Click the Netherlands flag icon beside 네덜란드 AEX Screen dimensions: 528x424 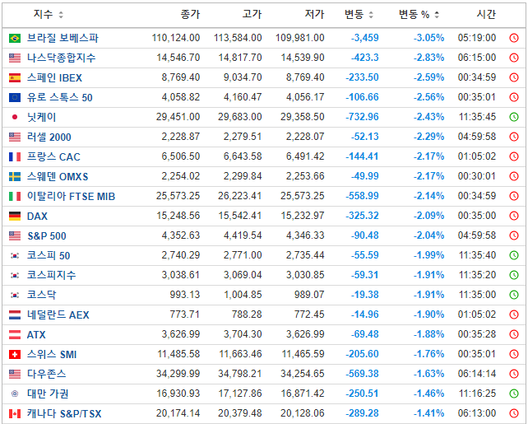coord(15,315)
